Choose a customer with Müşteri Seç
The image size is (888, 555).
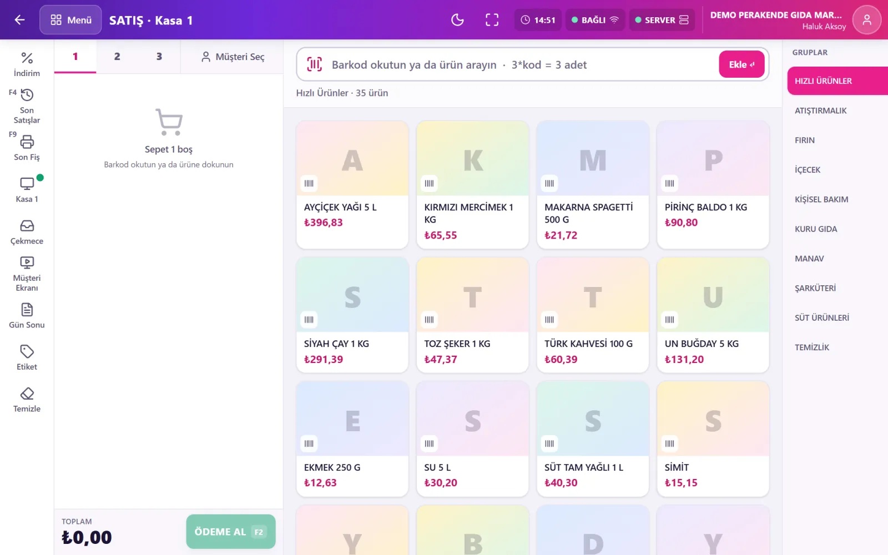[233, 57]
